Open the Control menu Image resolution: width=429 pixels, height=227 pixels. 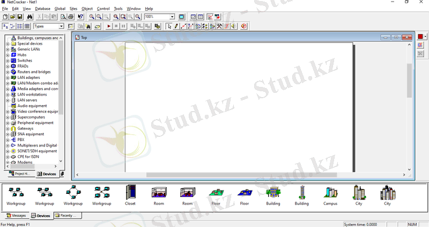(103, 9)
